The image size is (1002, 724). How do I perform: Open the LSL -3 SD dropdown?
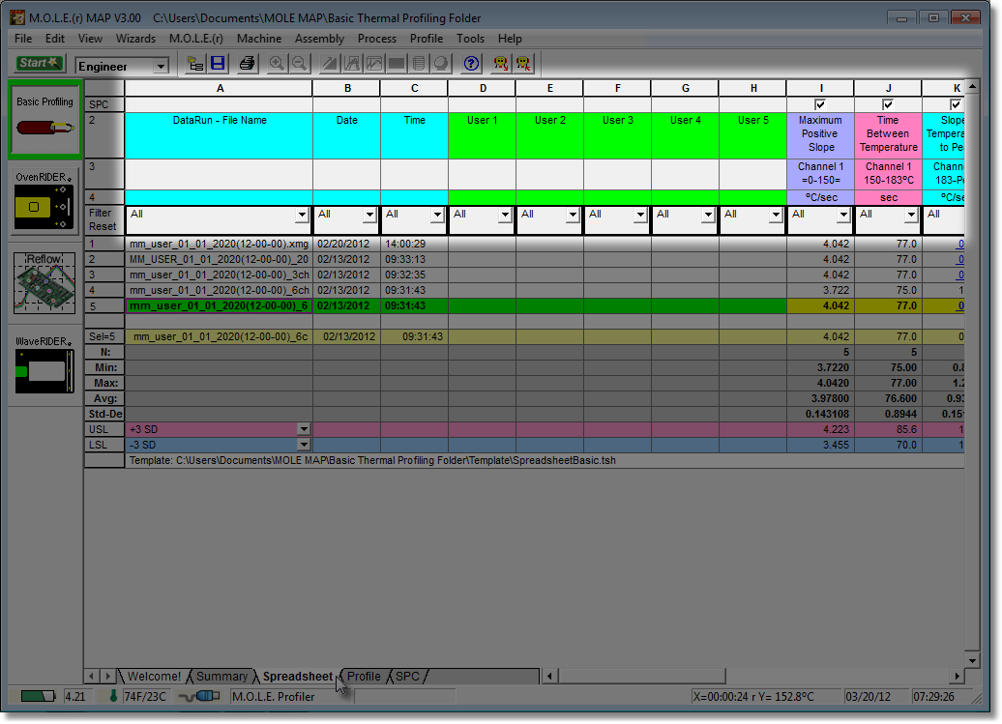pos(304,445)
